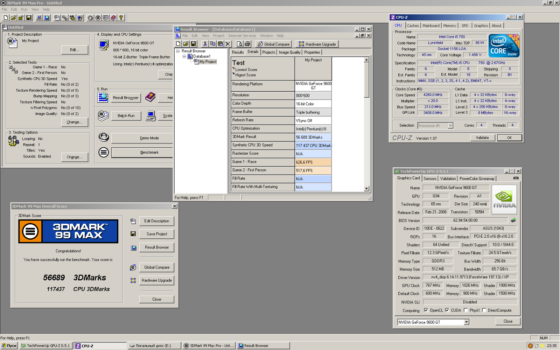The width and height of the screenshot is (560, 350).
Task: Click Change... under Selected Tests
Action: point(75,122)
